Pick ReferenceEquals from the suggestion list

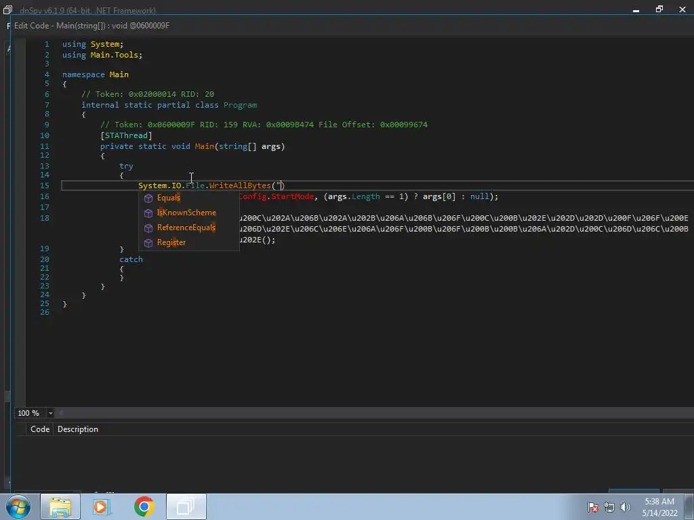[x=186, y=227]
